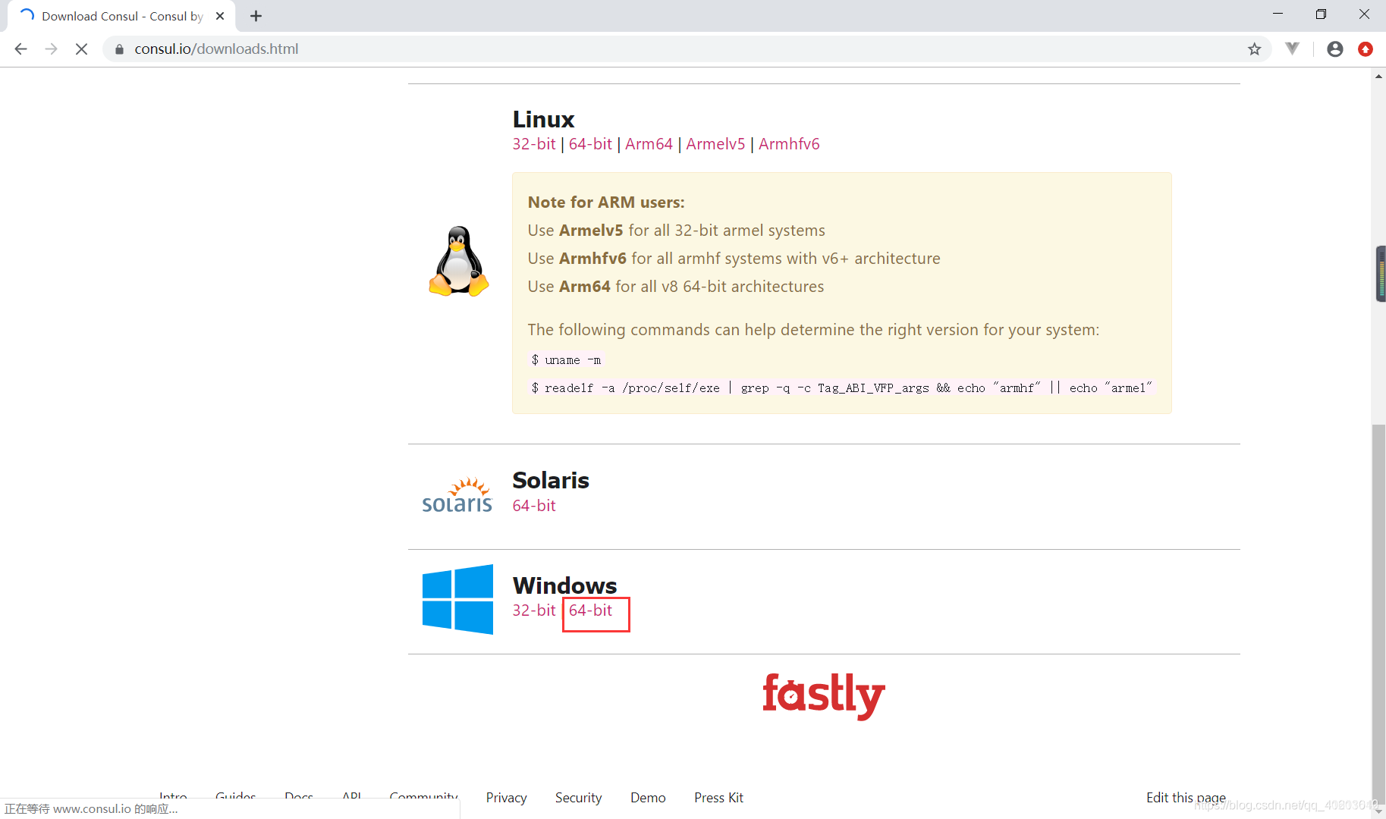The image size is (1386, 819).
Task: Click the Windows logo
Action: (x=457, y=599)
